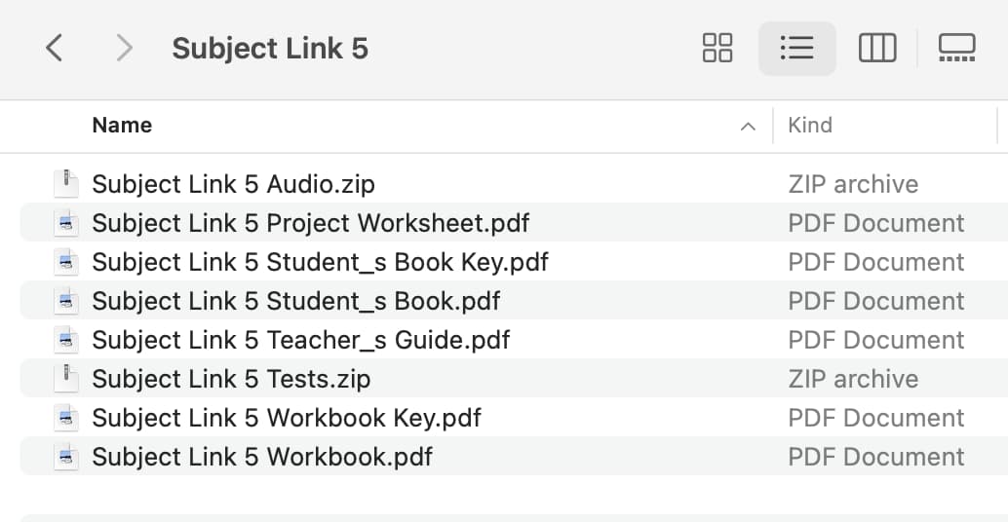Sort files by Kind column
This screenshot has height=522, width=1008.
[810, 126]
